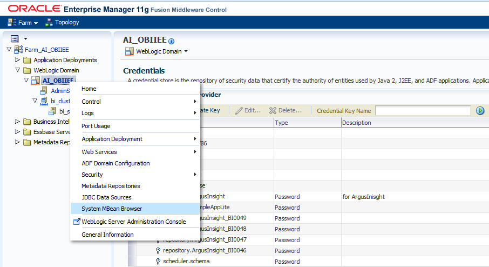Click the bi_server managed server icon
Screen dimensions: 489x267
(x=52, y=111)
